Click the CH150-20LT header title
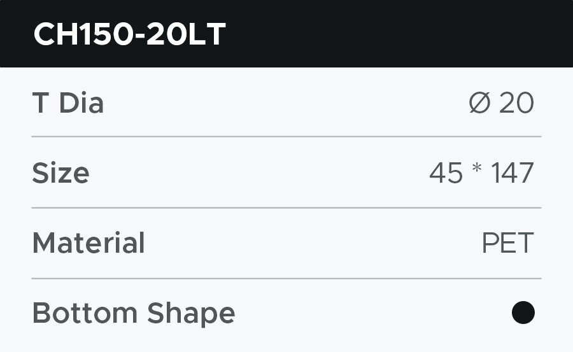Screen dimensions: 573x352 pyautogui.click(x=129, y=34)
